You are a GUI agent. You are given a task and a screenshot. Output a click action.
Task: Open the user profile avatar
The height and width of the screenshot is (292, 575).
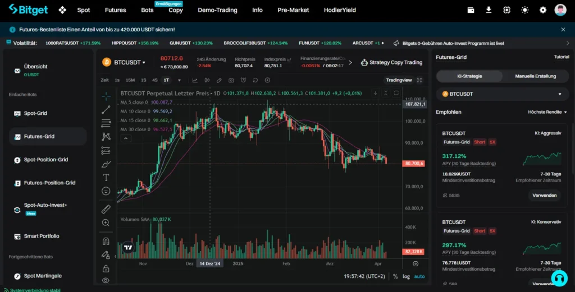point(560,10)
